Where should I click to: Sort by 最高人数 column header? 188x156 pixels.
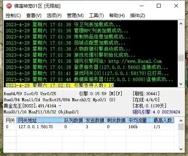(163, 120)
